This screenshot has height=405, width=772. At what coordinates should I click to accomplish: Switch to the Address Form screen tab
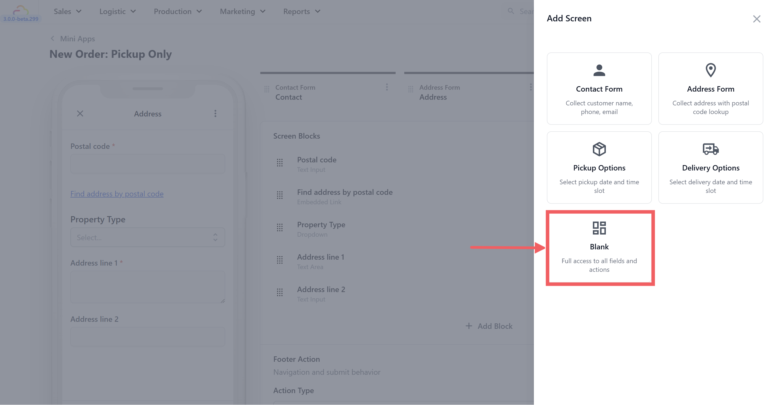439,92
